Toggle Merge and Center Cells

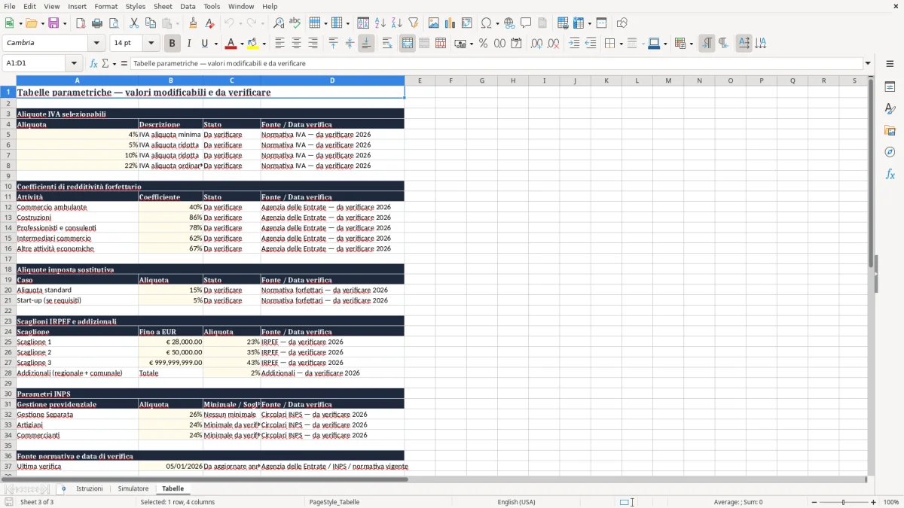click(x=408, y=44)
